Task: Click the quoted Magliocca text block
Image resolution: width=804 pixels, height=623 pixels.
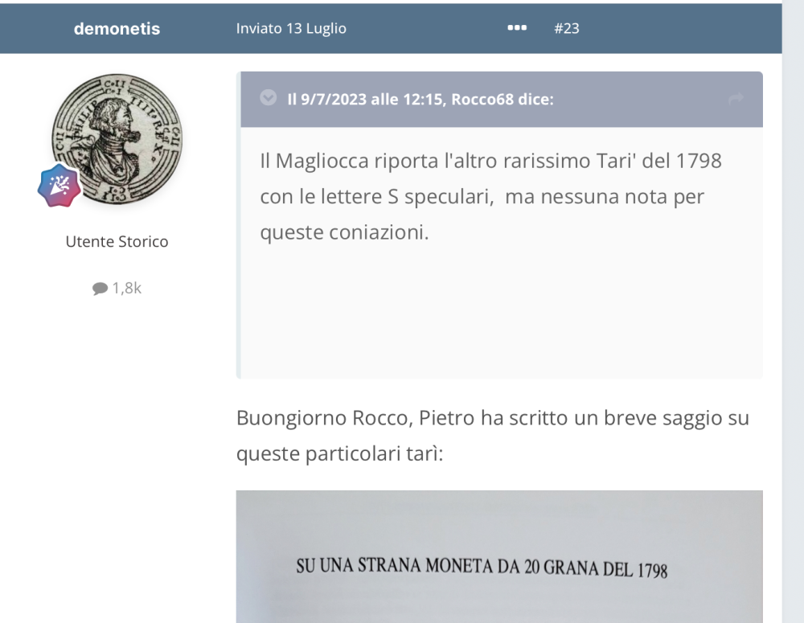Action: click(x=490, y=196)
